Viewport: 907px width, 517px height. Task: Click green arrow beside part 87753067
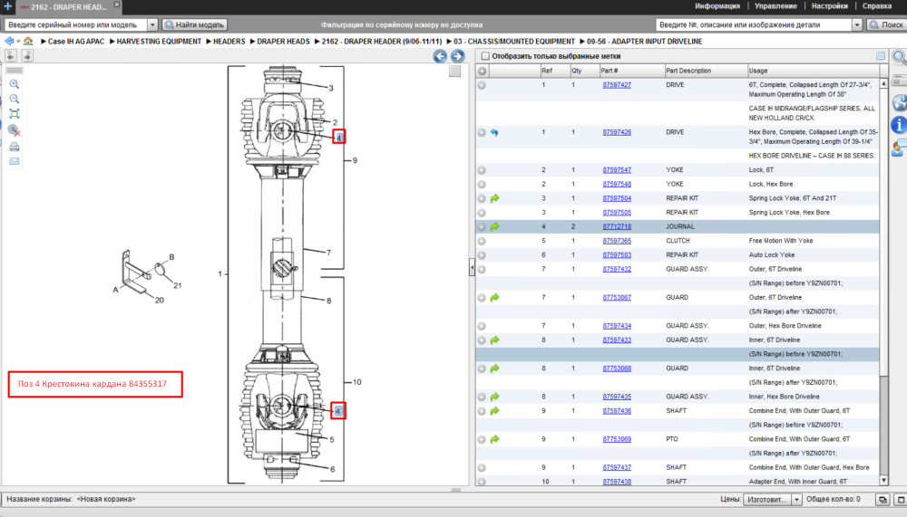click(x=494, y=298)
